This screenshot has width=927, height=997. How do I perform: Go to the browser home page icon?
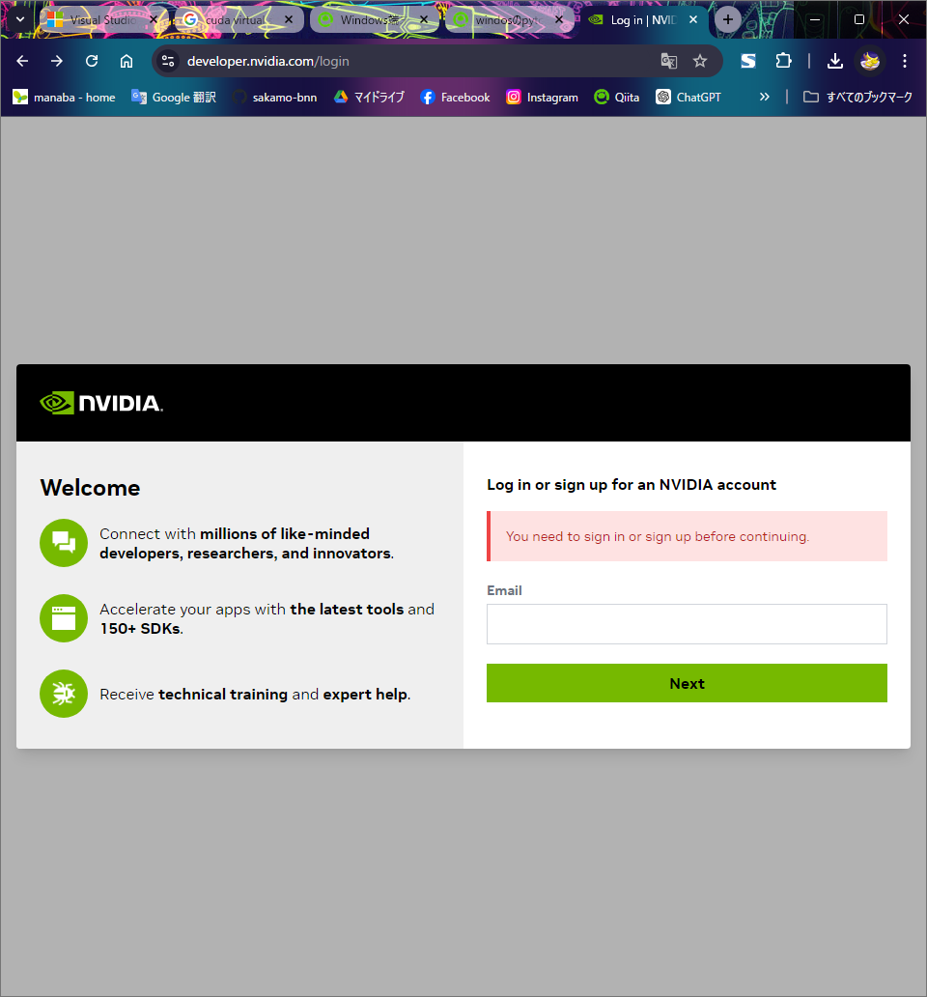point(126,61)
